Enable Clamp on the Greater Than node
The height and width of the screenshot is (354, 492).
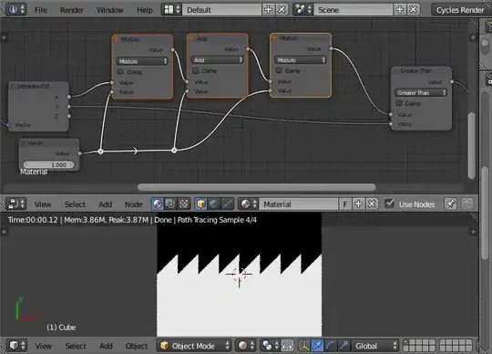point(399,103)
